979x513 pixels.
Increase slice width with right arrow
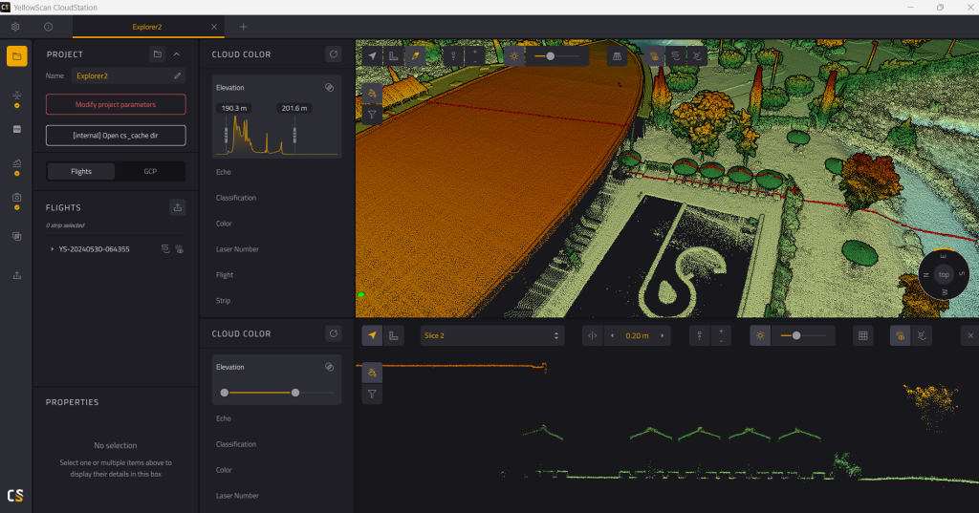click(662, 335)
